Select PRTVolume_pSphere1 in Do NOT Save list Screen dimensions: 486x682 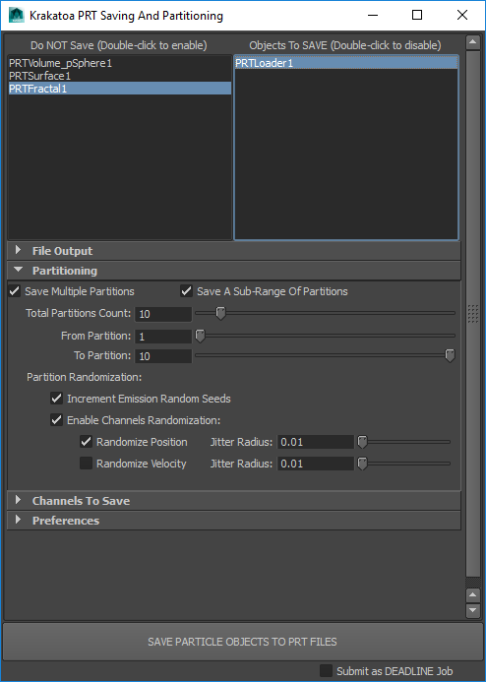(120, 63)
